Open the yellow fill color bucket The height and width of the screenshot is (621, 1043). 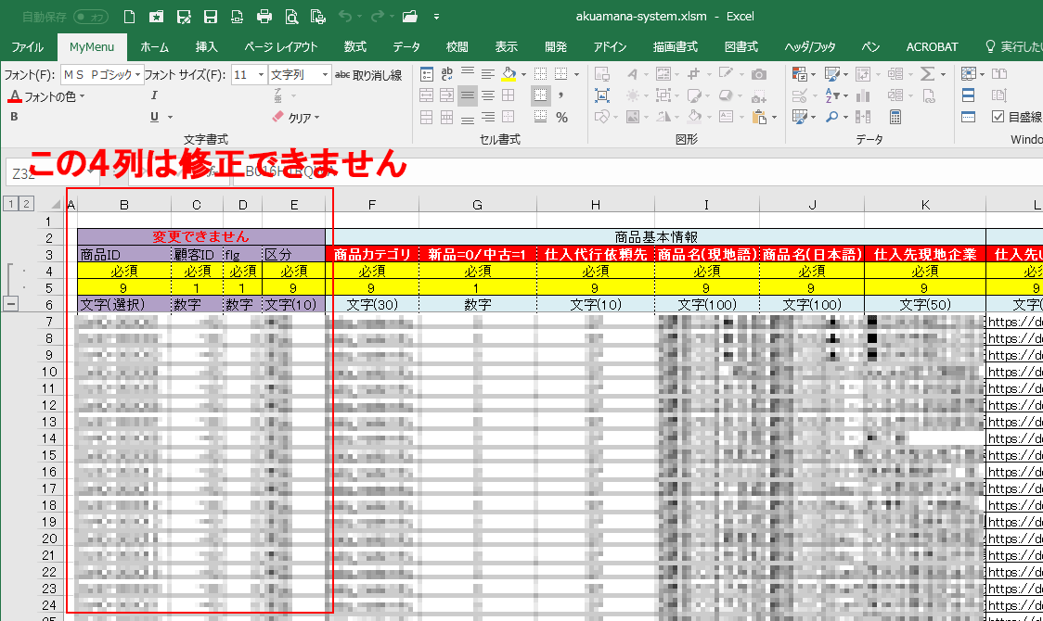[x=508, y=74]
